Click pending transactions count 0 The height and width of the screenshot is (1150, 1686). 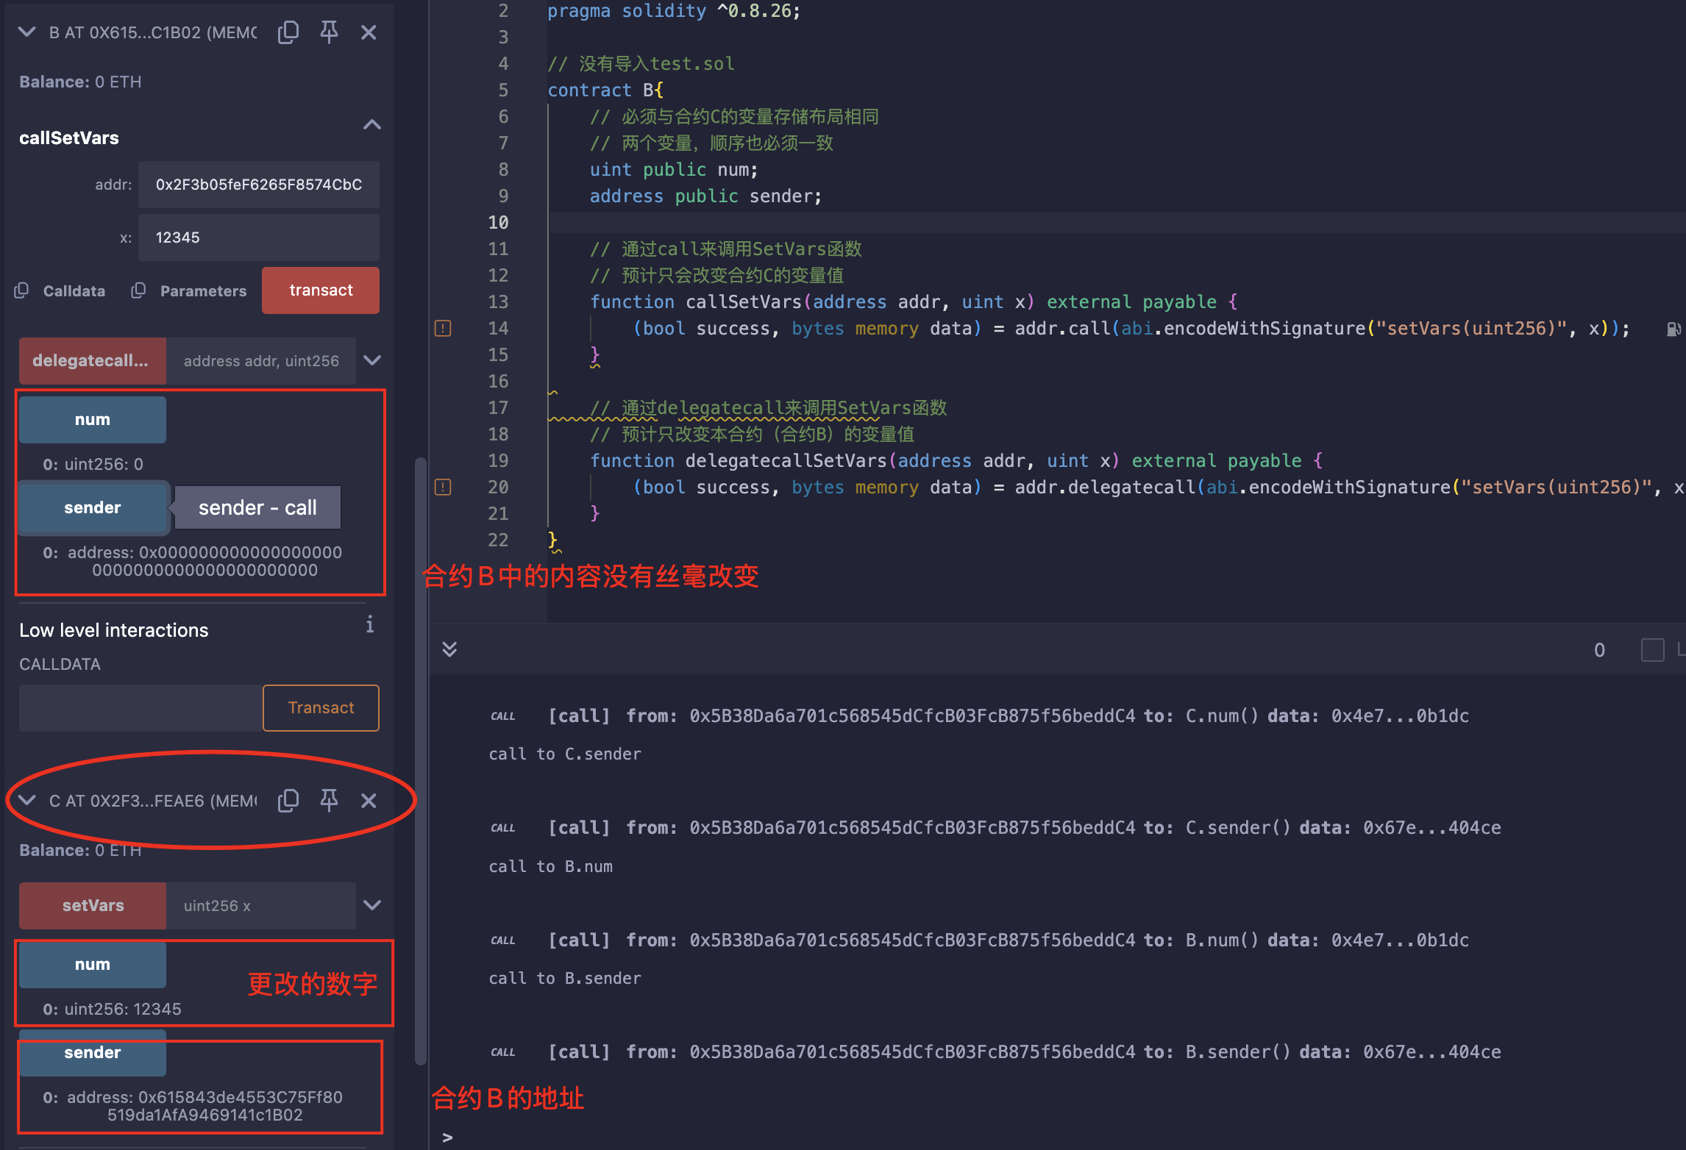tap(1599, 650)
